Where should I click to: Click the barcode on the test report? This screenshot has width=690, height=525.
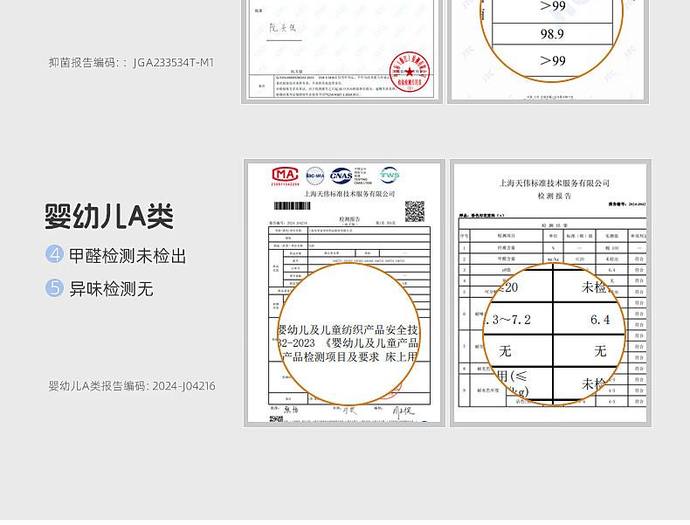(x=293, y=208)
